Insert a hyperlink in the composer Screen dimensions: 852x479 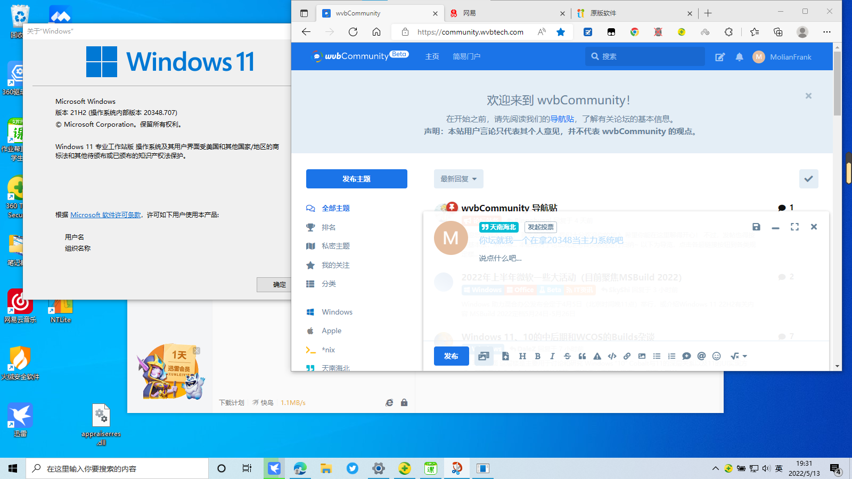pyautogui.click(x=627, y=356)
